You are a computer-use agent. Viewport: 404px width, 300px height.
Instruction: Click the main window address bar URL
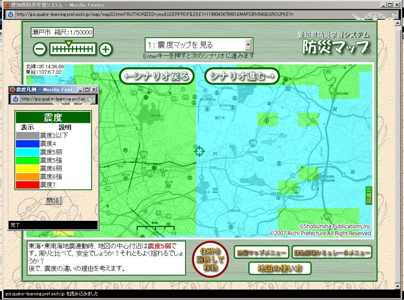[x=155, y=14]
